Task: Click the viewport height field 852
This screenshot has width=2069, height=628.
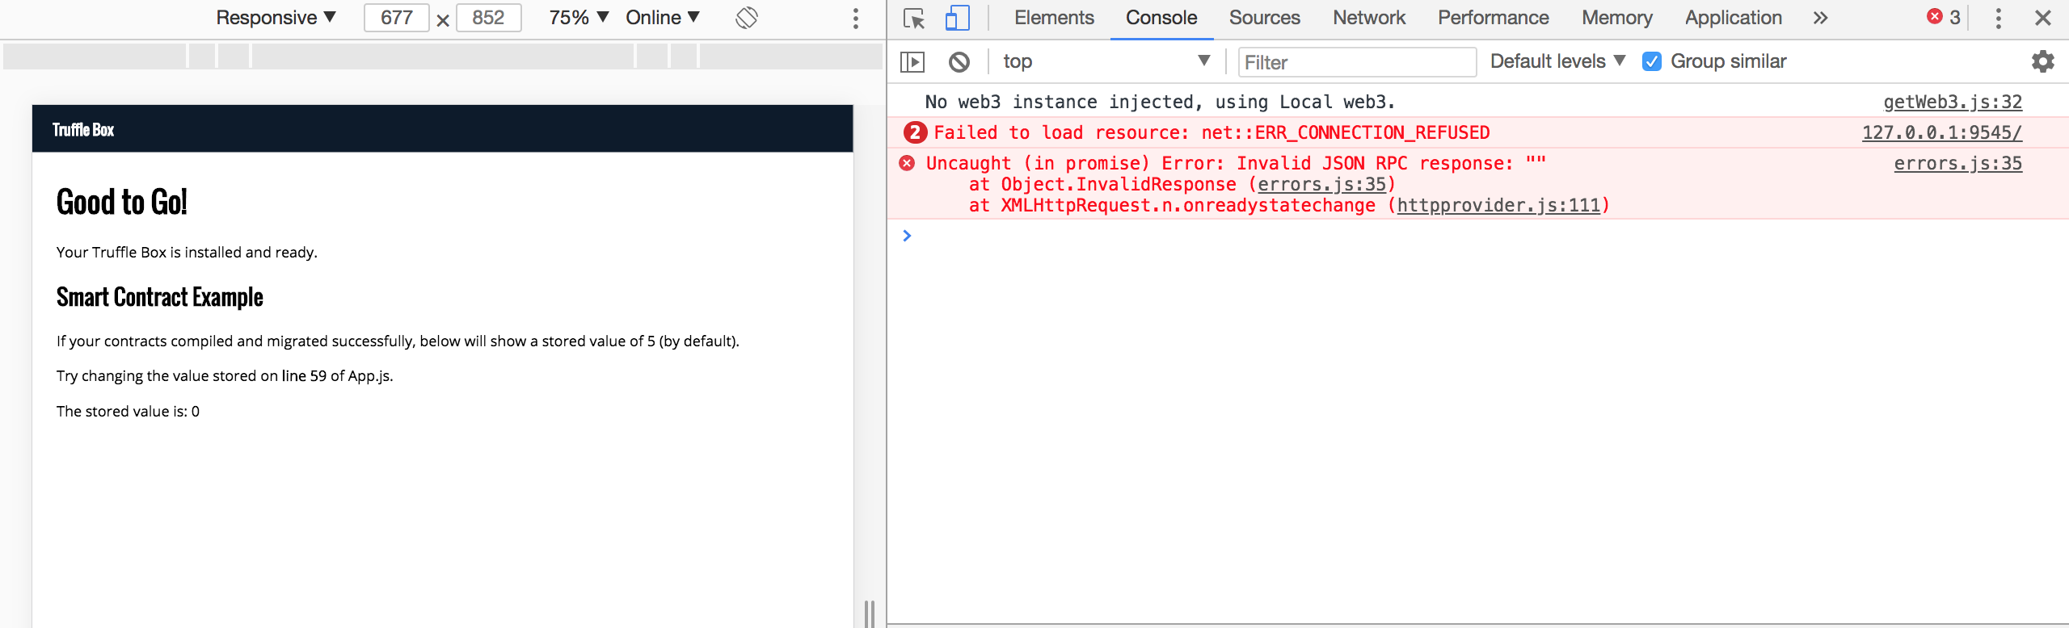Action: 488,18
